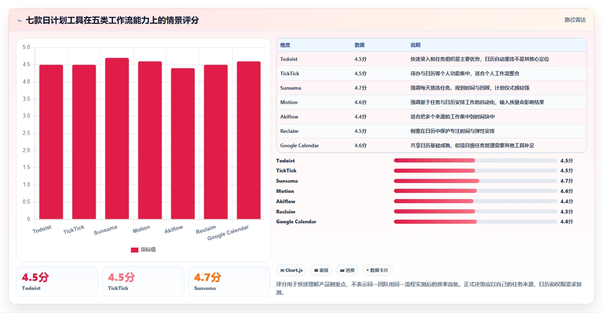This screenshot has height=313, width=603.
Task: Click the 4.4分 value in Akiflow's table row
Action: click(360, 117)
